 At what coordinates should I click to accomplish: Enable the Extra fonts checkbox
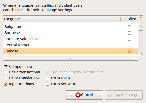point(48,78)
